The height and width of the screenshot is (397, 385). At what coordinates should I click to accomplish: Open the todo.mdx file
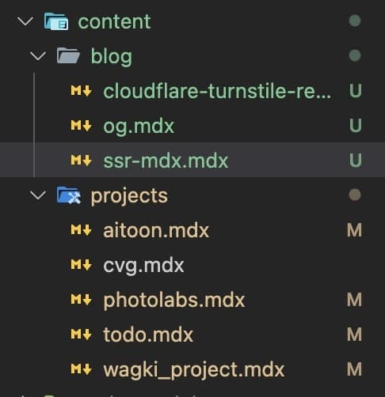[148, 335]
